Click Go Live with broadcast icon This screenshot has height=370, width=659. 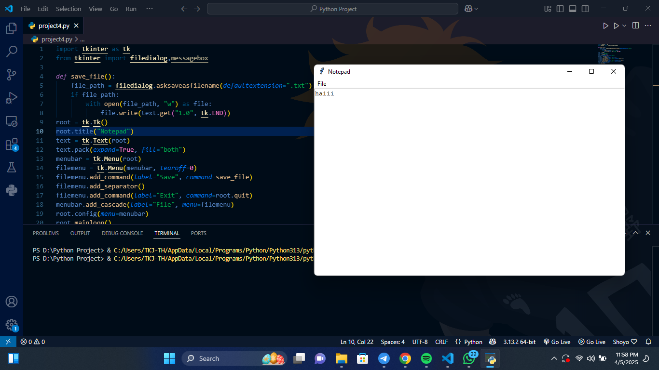pos(557,342)
